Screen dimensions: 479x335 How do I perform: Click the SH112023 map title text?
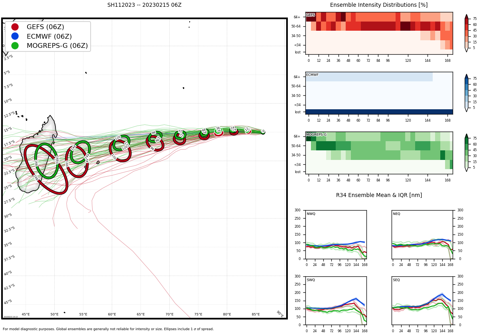tap(144, 5)
